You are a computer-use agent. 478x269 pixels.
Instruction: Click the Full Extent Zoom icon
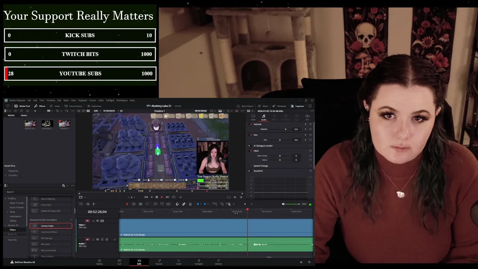pos(215,204)
